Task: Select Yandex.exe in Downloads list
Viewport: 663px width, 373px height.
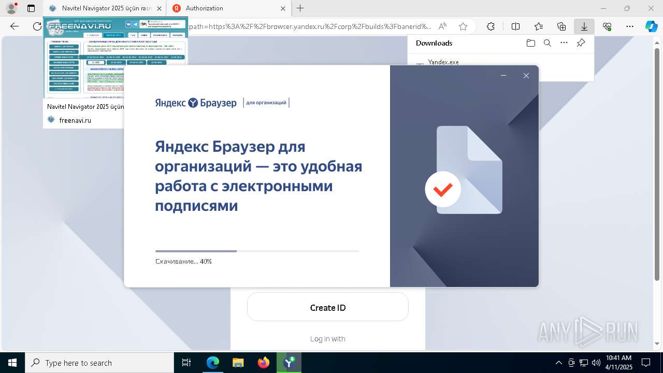Action: point(443,62)
